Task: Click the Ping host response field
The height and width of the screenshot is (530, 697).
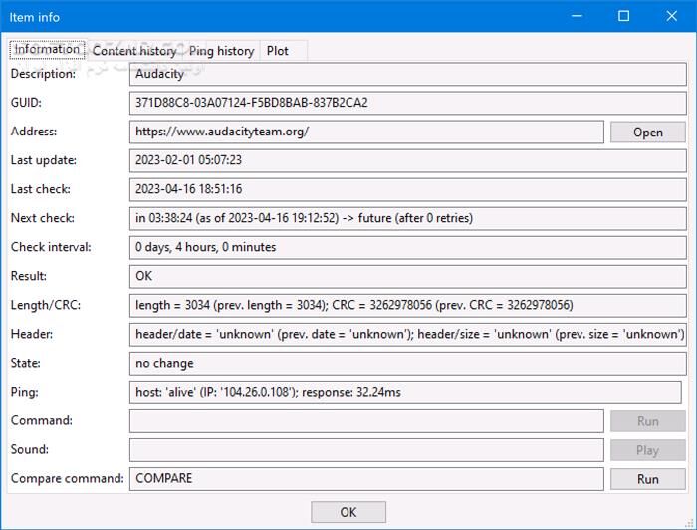Action: [407, 392]
